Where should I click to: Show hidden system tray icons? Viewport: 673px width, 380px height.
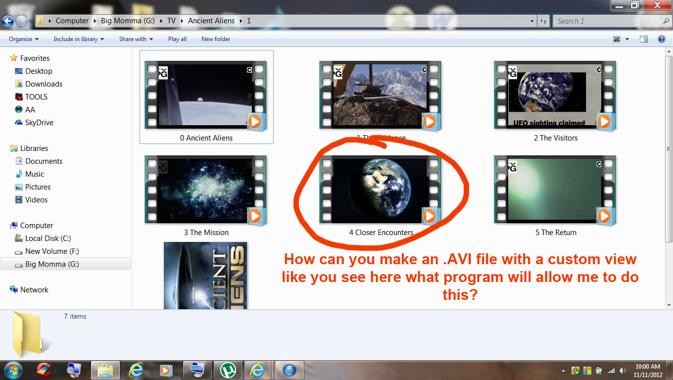pos(564,370)
